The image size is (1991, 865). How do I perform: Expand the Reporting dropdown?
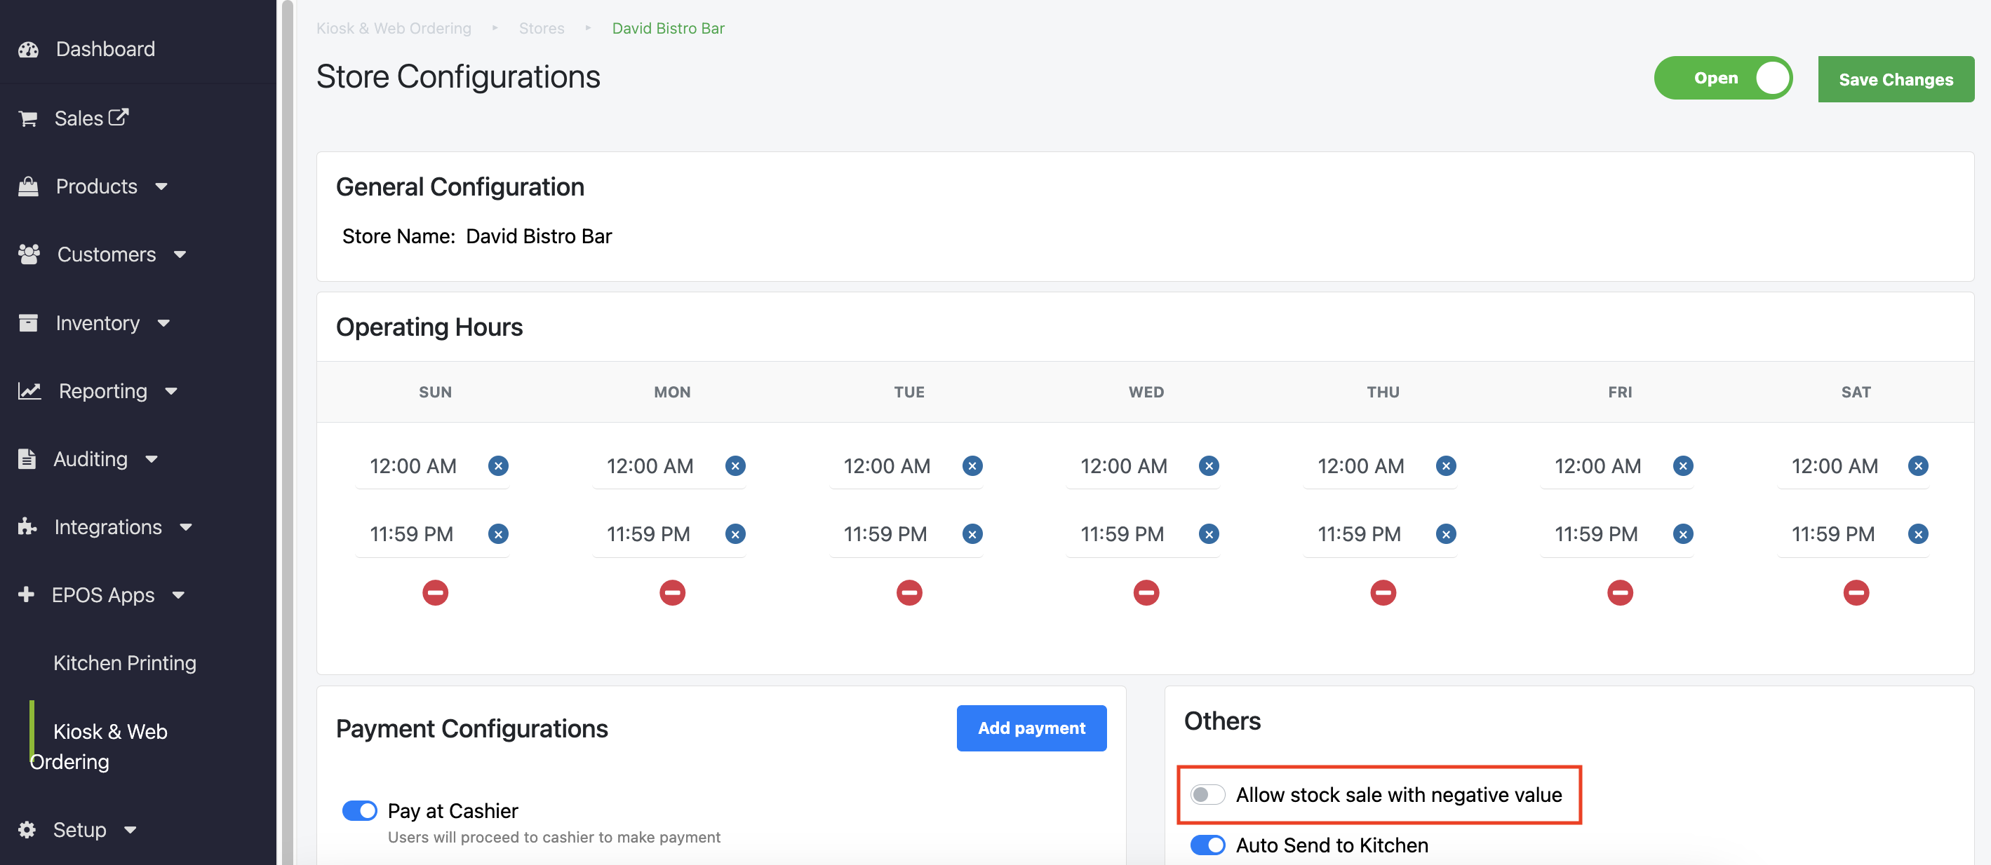pyautogui.click(x=172, y=391)
